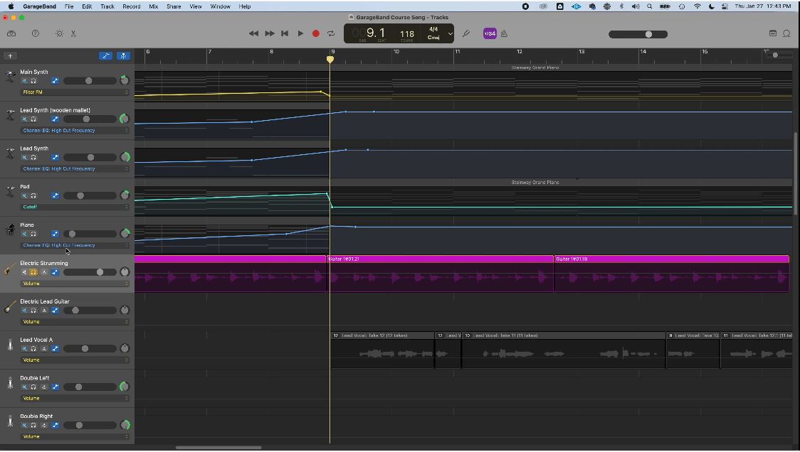Image resolution: width=800 pixels, height=452 pixels.
Task: Click the Electric Strumming guitar track icon
Action: tap(10, 270)
